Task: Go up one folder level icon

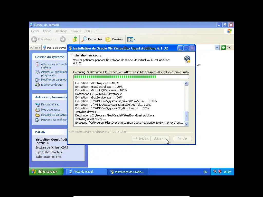Action: click(x=75, y=39)
